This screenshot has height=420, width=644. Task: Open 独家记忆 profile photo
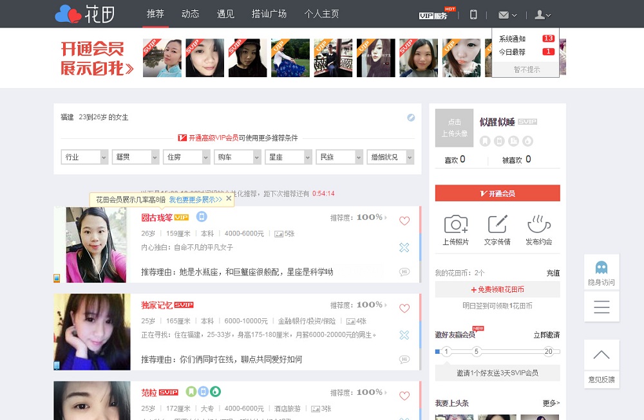click(92, 332)
